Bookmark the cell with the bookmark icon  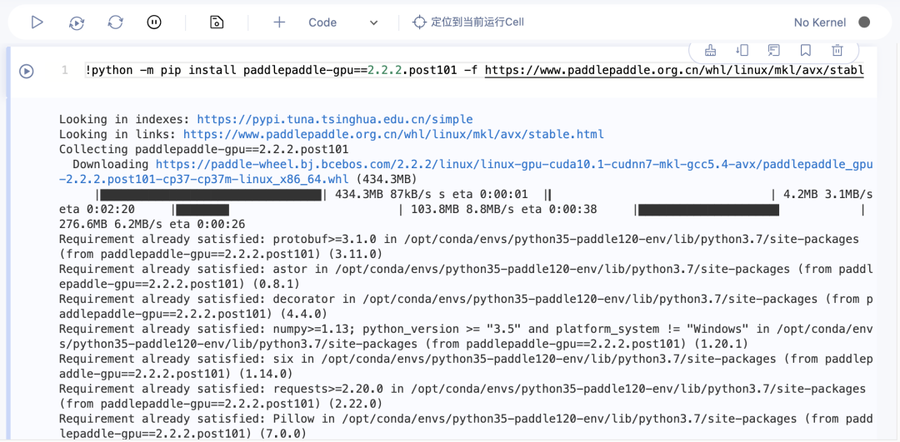tap(806, 51)
